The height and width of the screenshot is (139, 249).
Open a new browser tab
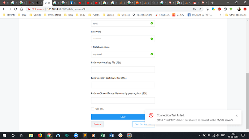[x=212, y=3]
